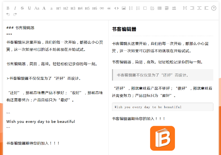Place cursor in the '书客编辑器，简易，高效' editor line
The image size is (221, 155).
[52, 64]
